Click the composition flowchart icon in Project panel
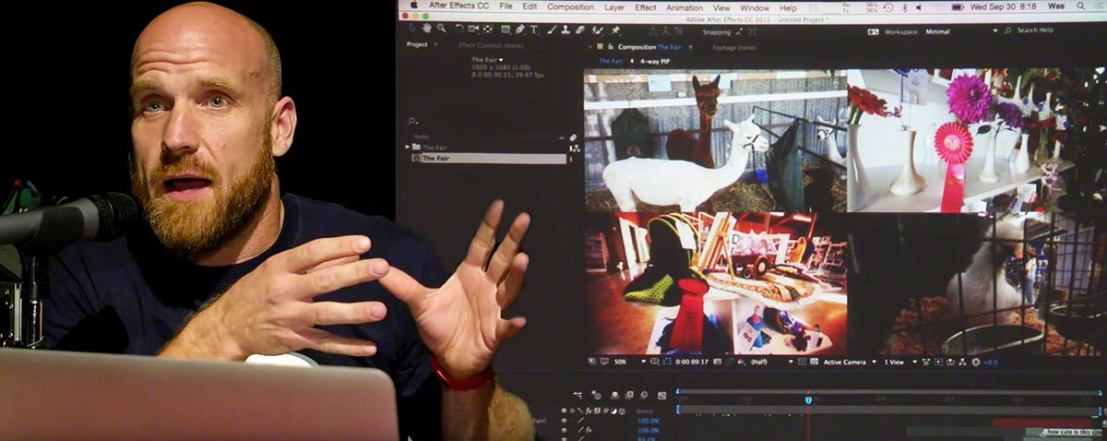Viewport: 1107px width, 441px height. coord(577,148)
